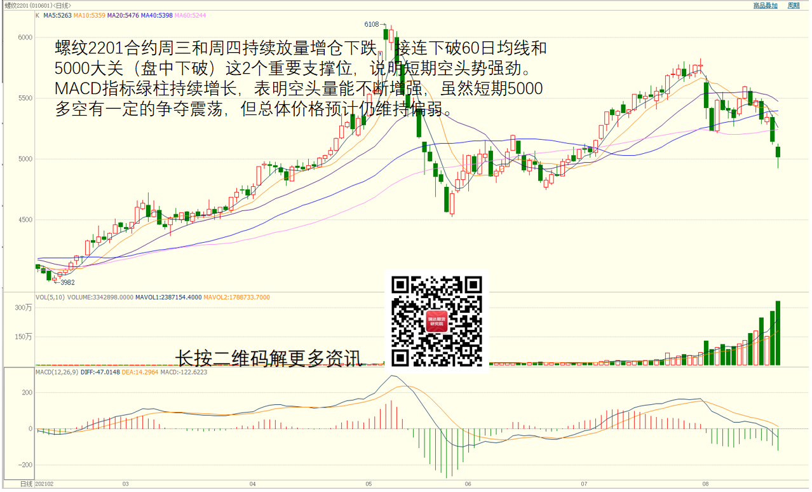
Task: Click the MACD(12,26,9) indicator name
Action: coord(57,372)
